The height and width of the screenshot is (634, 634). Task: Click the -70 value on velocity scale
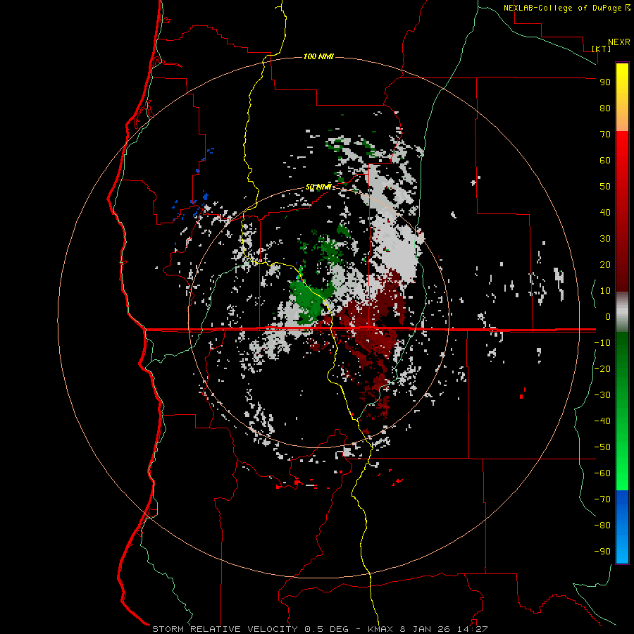pyautogui.click(x=602, y=499)
